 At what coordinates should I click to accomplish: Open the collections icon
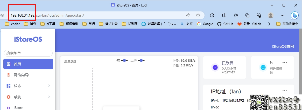[x=247, y=15]
